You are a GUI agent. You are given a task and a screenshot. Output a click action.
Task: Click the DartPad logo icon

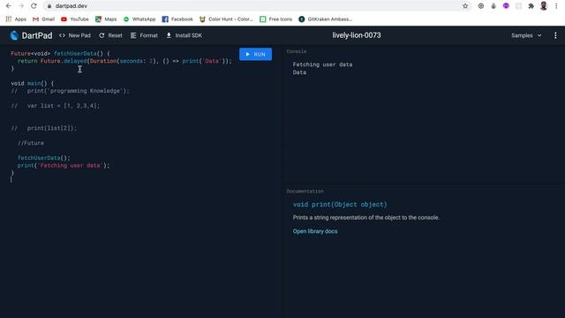[14, 35]
